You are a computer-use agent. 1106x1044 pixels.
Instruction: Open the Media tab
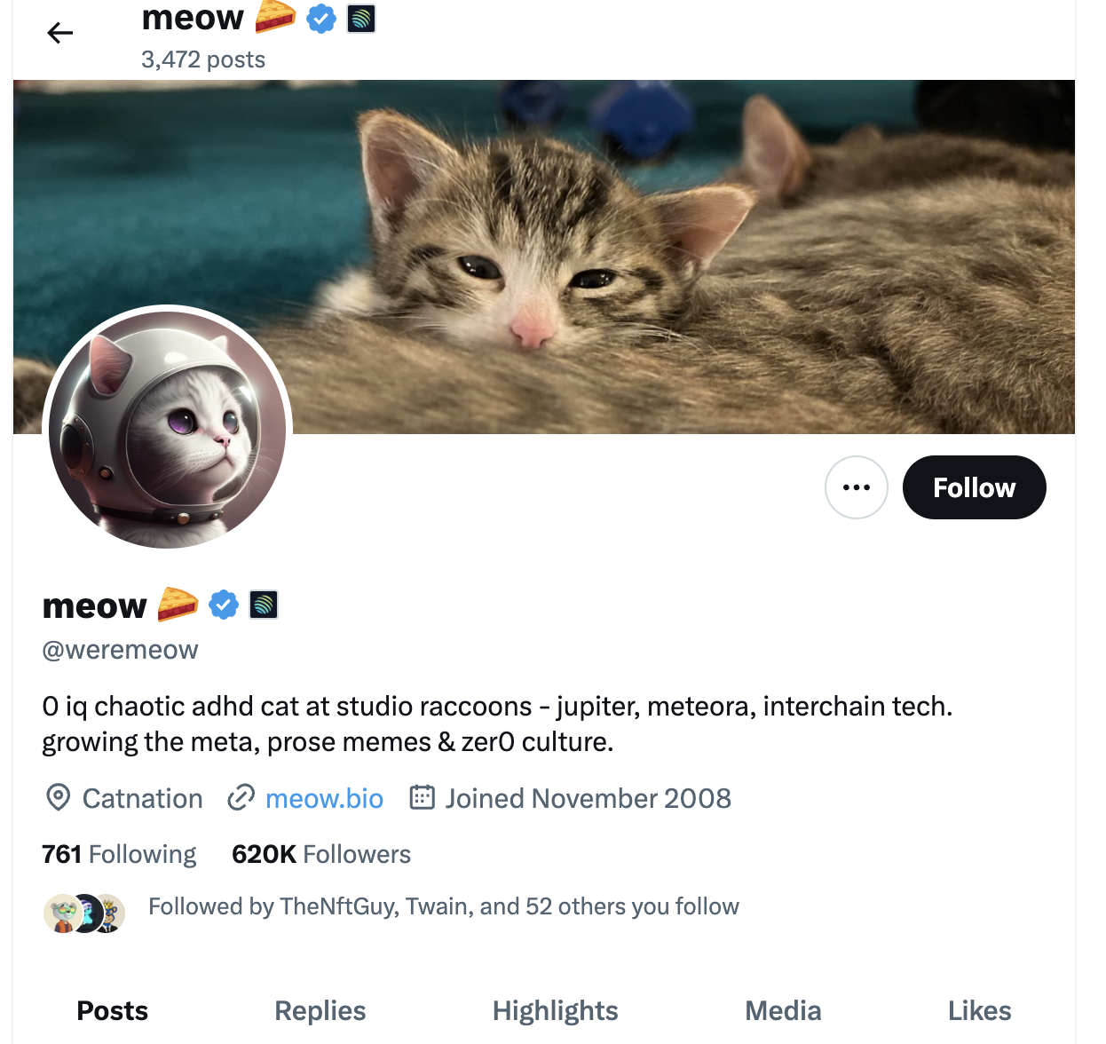tap(783, 1010)
